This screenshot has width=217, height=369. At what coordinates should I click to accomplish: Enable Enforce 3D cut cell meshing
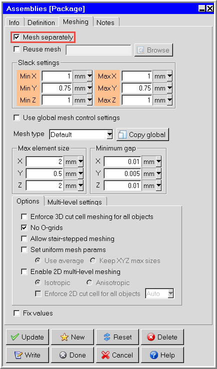[24, 216]
